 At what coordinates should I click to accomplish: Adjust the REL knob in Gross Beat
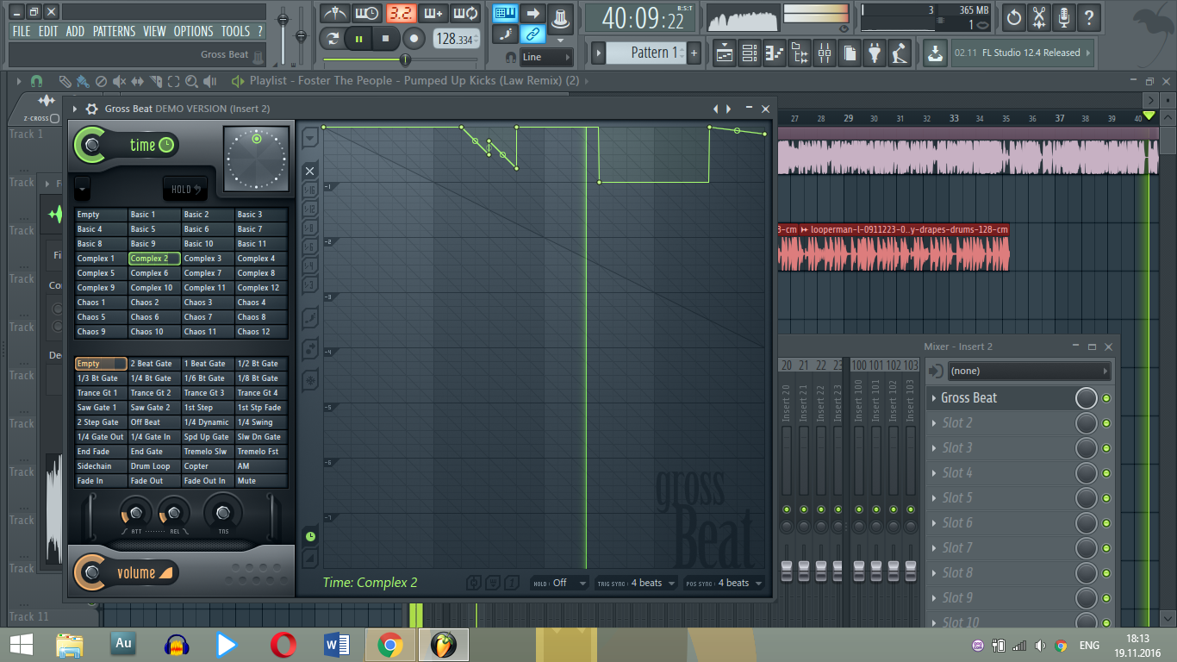(x=173, y=512)
